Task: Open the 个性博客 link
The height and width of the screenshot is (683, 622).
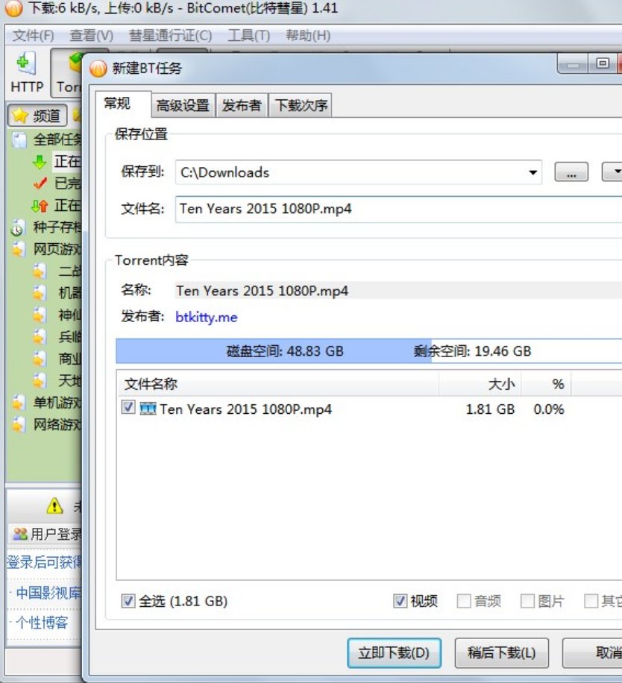Action: pos(42,623)
